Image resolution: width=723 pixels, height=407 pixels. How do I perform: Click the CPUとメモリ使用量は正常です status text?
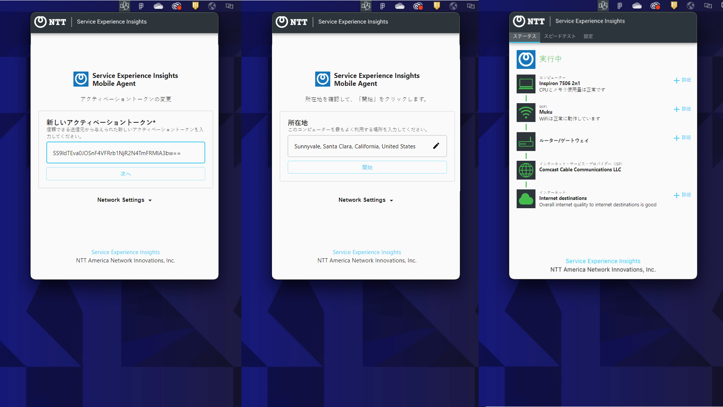572,90
